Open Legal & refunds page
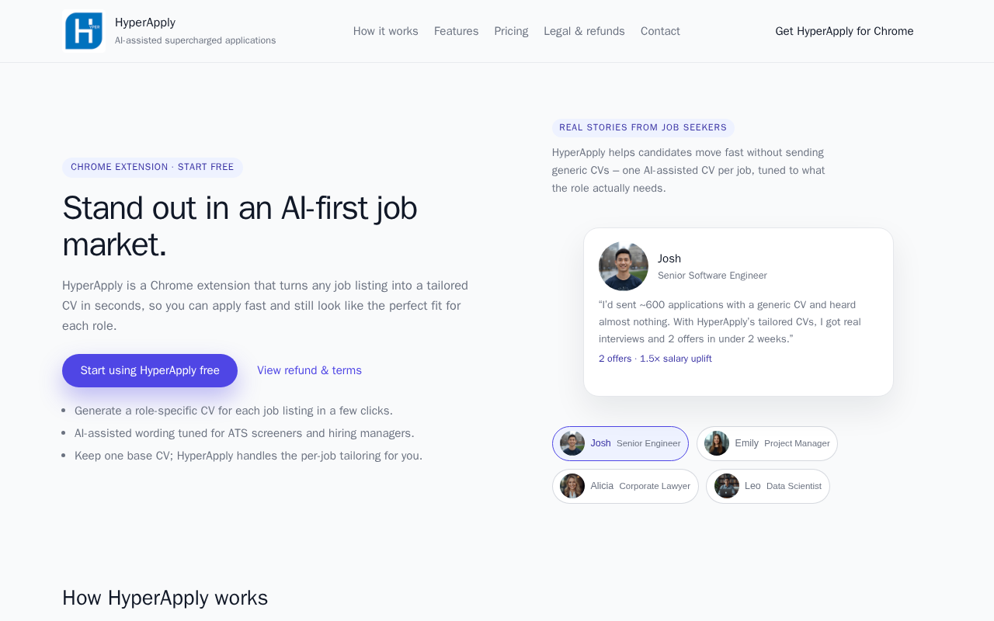The width and height of the screenshot is (994, 621). (x=584, y=31)
